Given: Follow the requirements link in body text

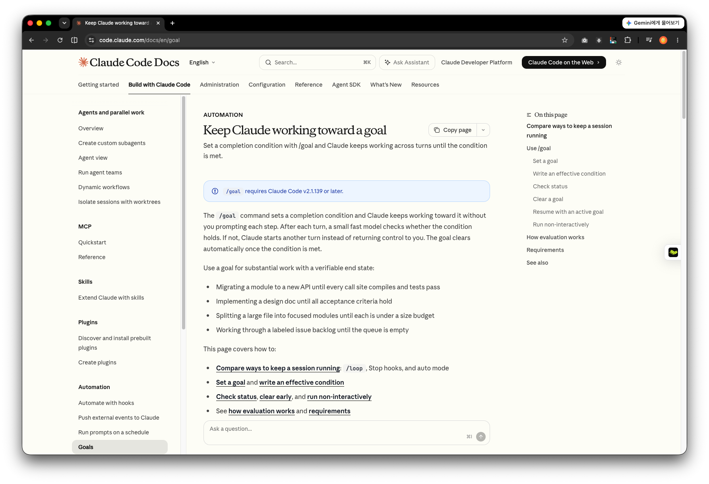Looking at the screenshot, I should 329,411.
